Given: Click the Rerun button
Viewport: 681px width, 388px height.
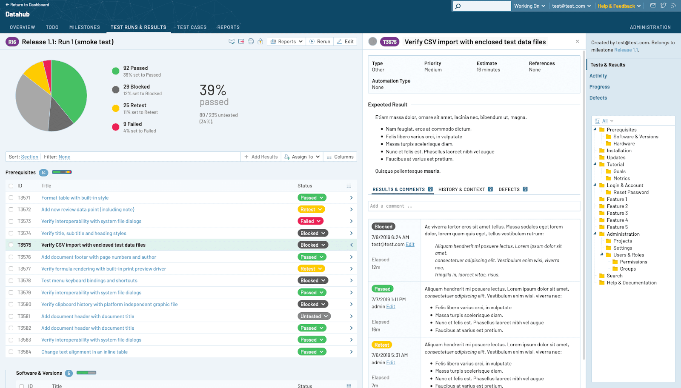Looking at the screenshot, I should click(320, 42).
